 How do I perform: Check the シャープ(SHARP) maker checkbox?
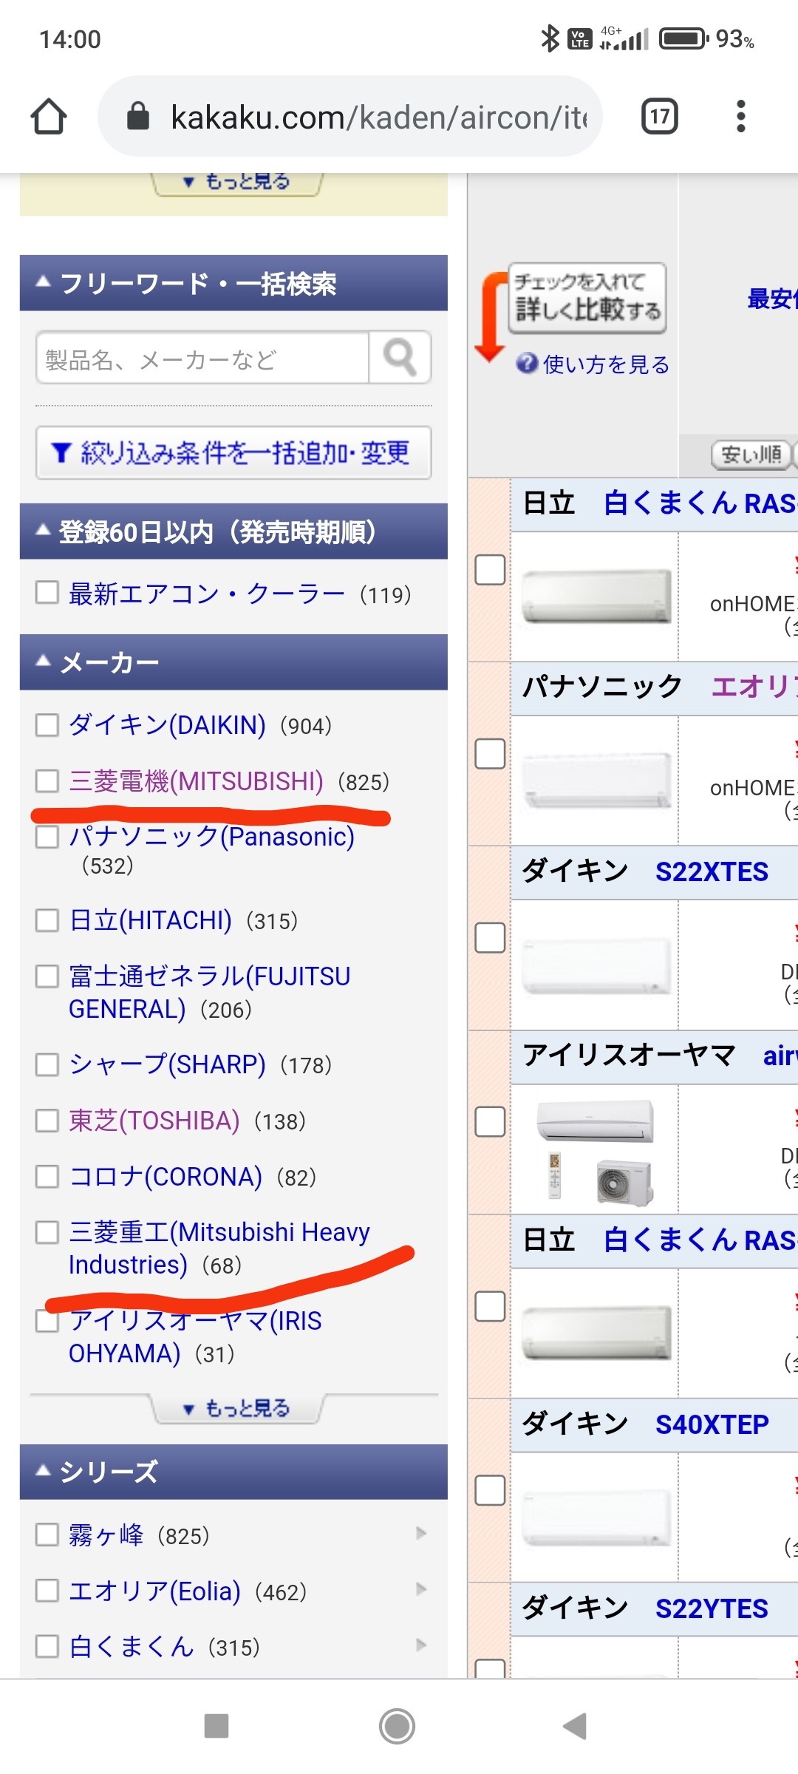click(x=47, y=1064)
